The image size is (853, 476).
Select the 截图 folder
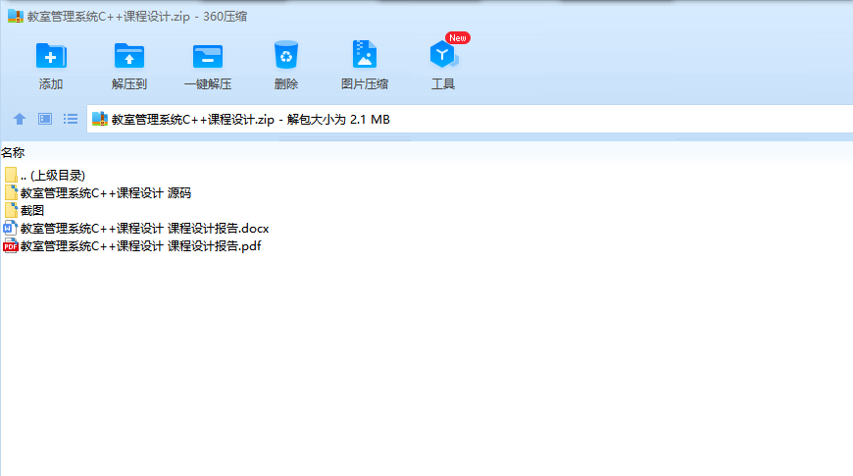tap(24, 210)
